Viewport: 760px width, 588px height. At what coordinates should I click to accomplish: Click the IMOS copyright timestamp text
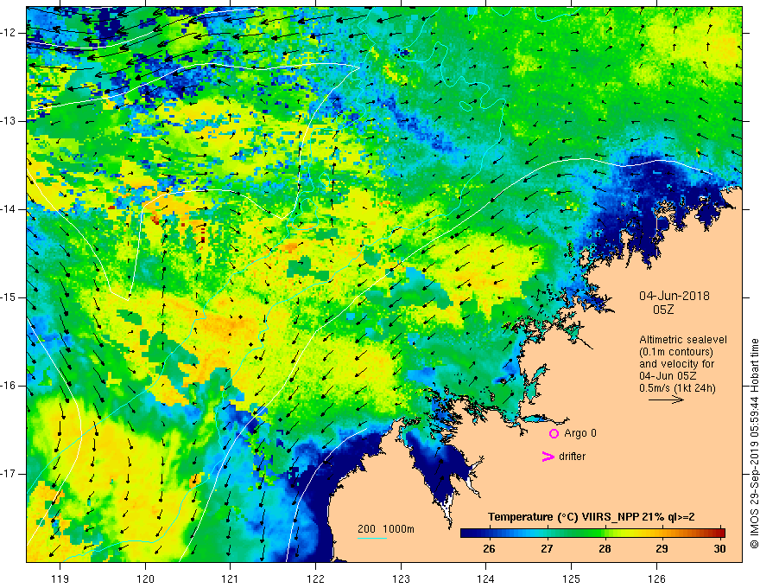tap(754, 444)
